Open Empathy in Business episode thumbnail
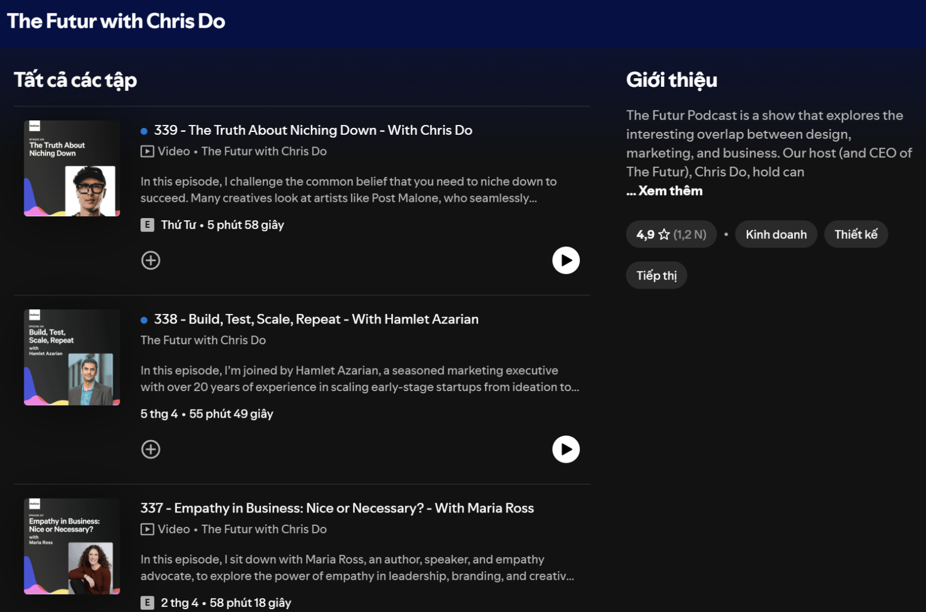Screen dimensions: 926x612 72,546
